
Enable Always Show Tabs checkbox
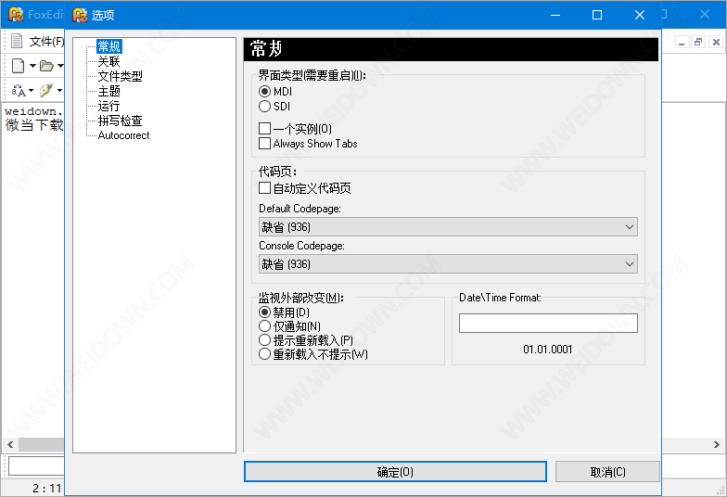tap(265, 143)
